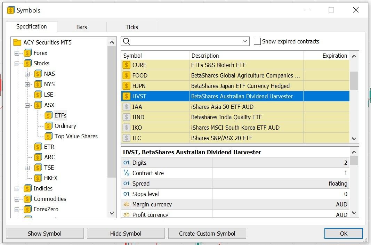Open the search box dropdown arrow
371x245 pixels.
click(x=245, y=41)
